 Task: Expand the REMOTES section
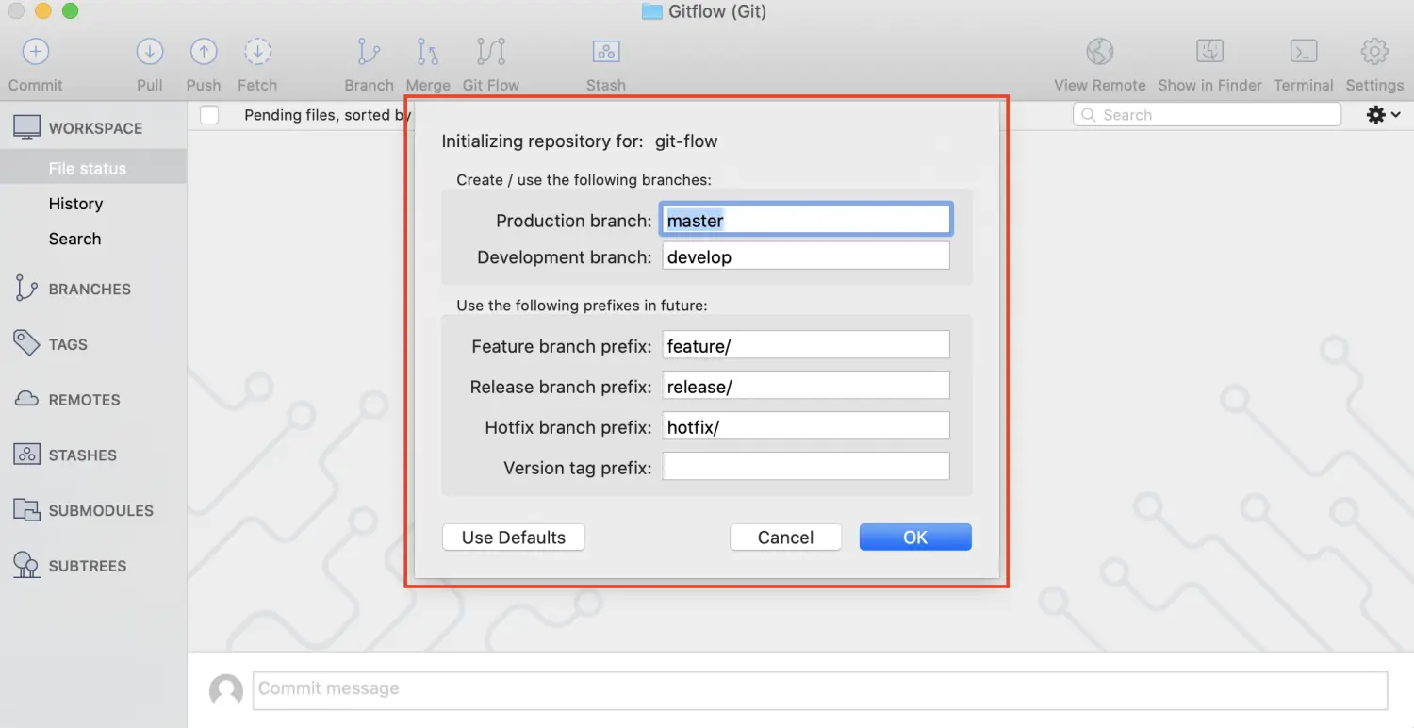pyautogui.click(x=84, y=400)
